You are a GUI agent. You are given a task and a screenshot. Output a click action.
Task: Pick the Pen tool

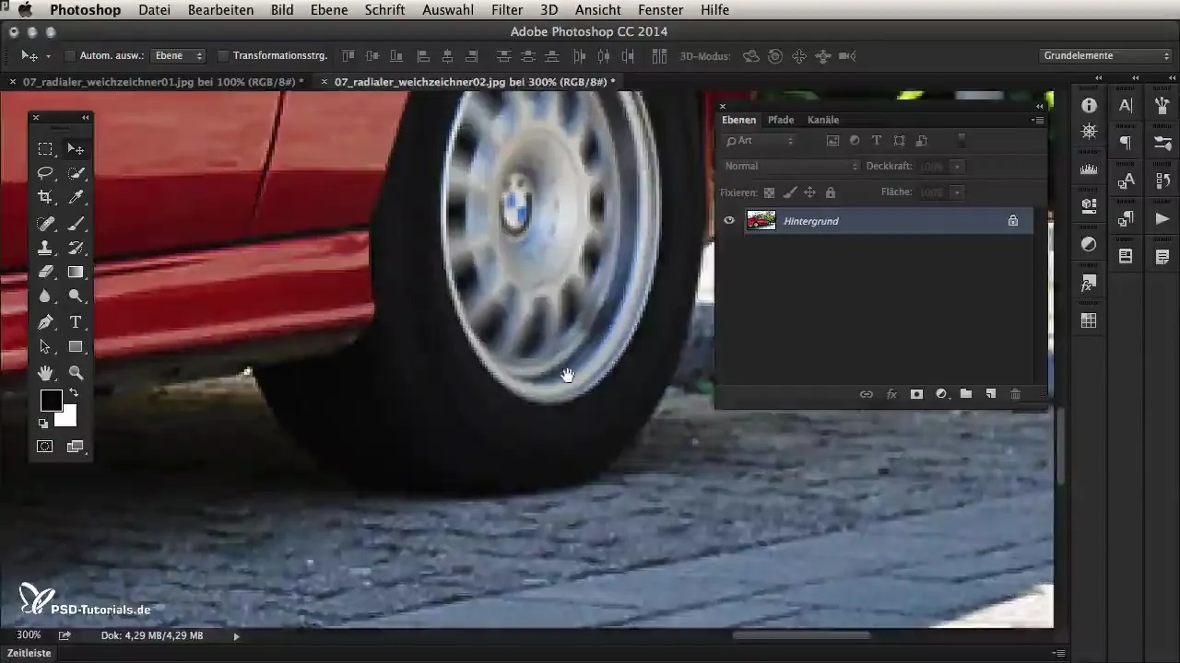pos(44,322)
